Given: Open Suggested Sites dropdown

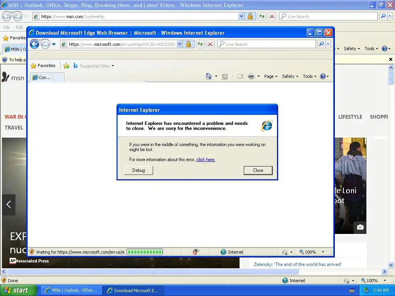Looking at the screenshot, I should point(94,66).
